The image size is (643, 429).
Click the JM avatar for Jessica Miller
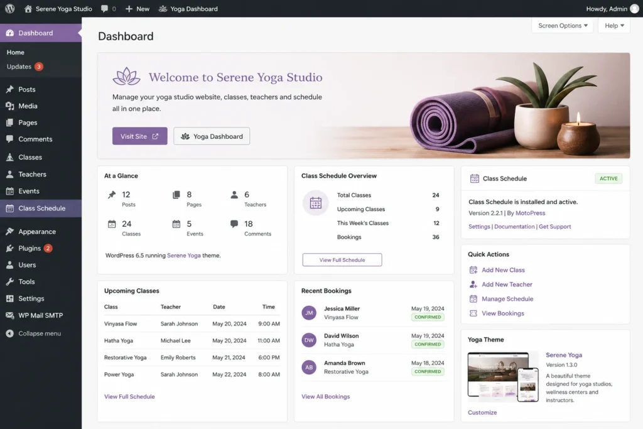(x=309, y=313)
